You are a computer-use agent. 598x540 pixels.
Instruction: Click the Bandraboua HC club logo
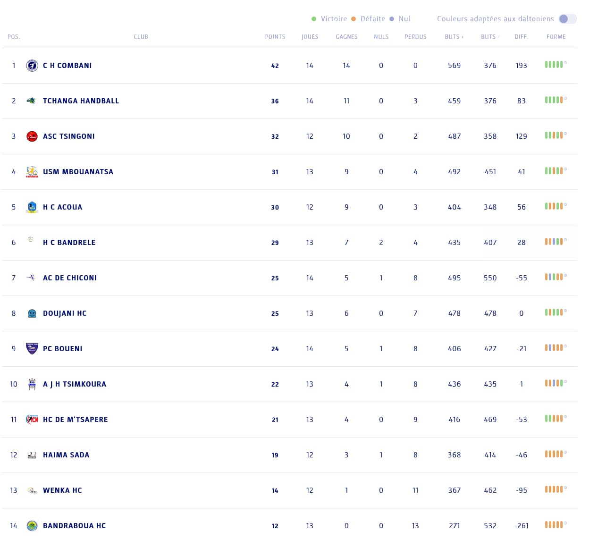tap(32, 526)
